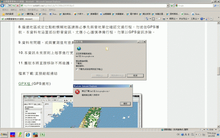Open the 檔案 (File) menu
Viewport: 220px width, 138px height.
[x=5, y=10]
